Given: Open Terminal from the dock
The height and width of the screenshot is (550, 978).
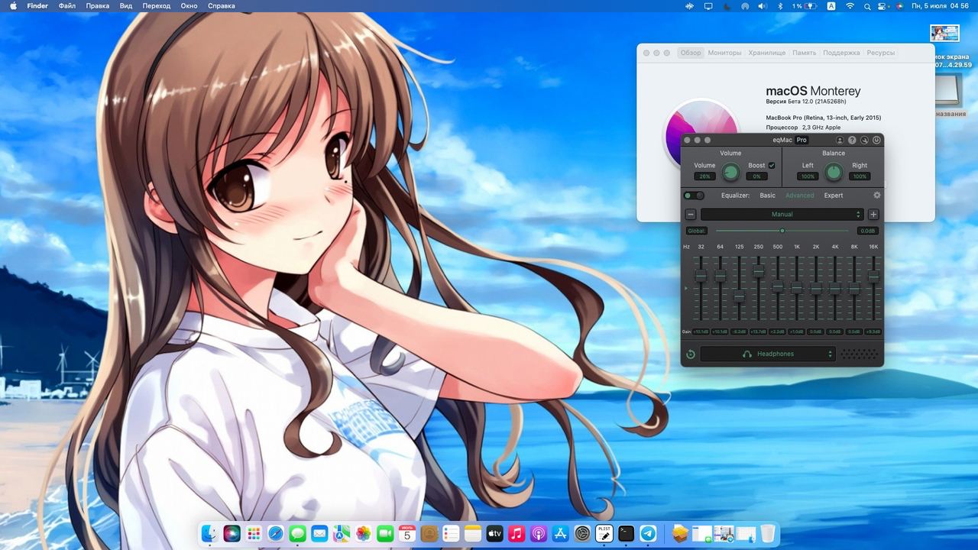Looking at the screenshot, I should click(626, 534).
